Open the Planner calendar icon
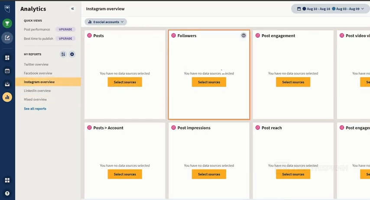The image size is (370, 200). (7, 71)
